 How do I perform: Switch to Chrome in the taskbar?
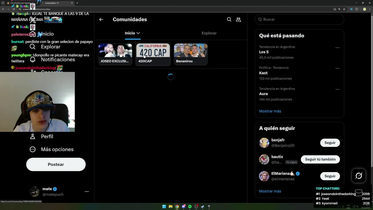tap(177, 206)
